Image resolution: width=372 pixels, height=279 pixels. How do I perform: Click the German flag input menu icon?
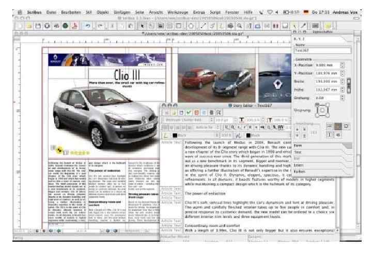(306, 12)
